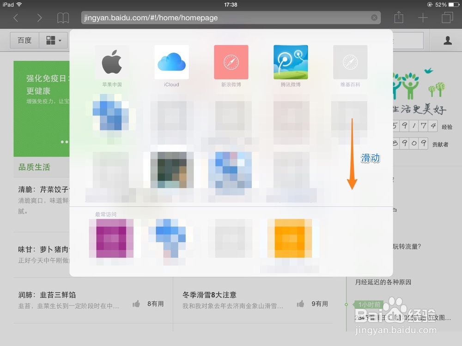Viewport: 462px width, 346px height.
Task: Go back with Safari back arrow
Action: pyautogui.click(x=16, y=18)
